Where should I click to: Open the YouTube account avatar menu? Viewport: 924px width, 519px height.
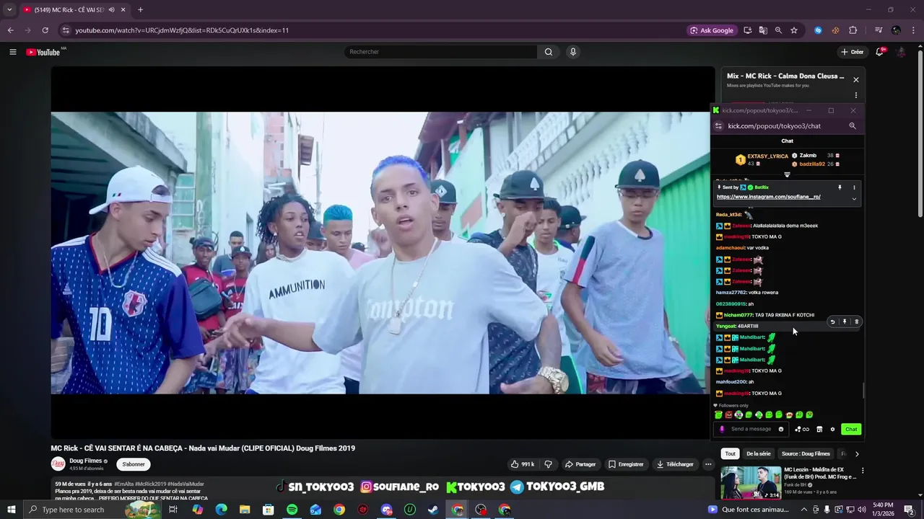(901, 52)
